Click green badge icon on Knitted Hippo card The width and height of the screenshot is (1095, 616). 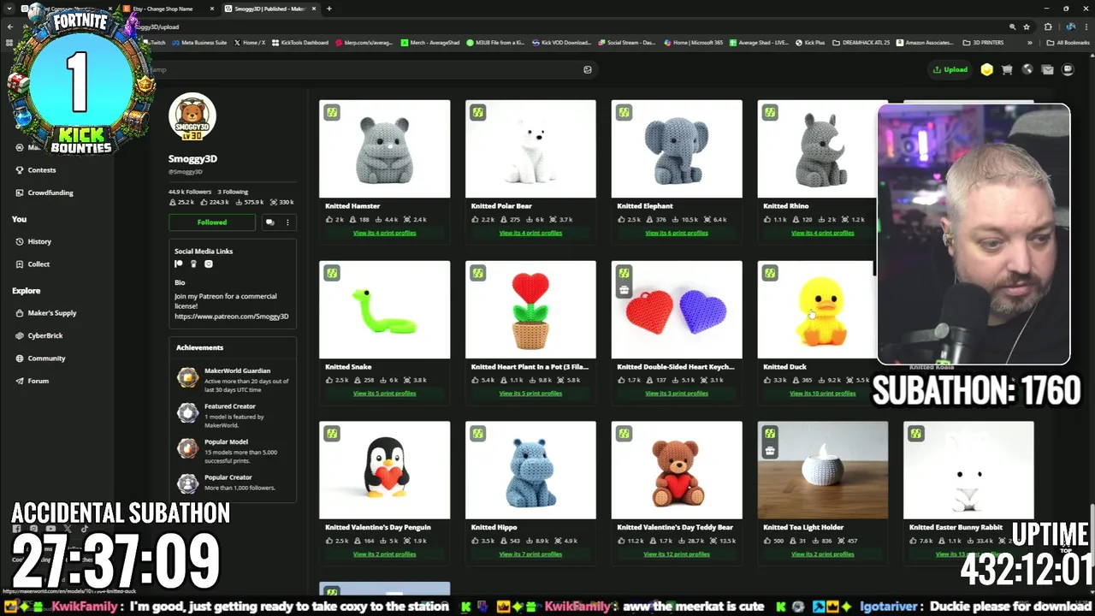coord(477,434)
